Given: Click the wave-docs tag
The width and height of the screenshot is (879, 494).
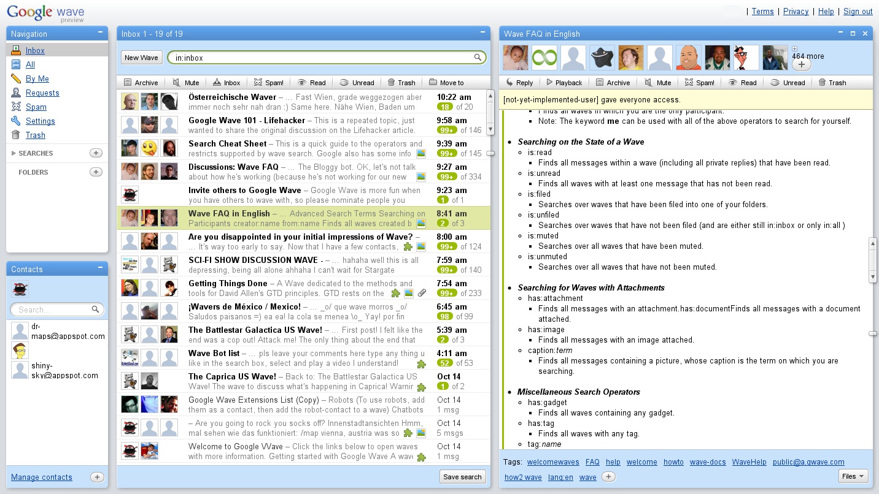Looking at the screenshot, I should coord(708,462).
